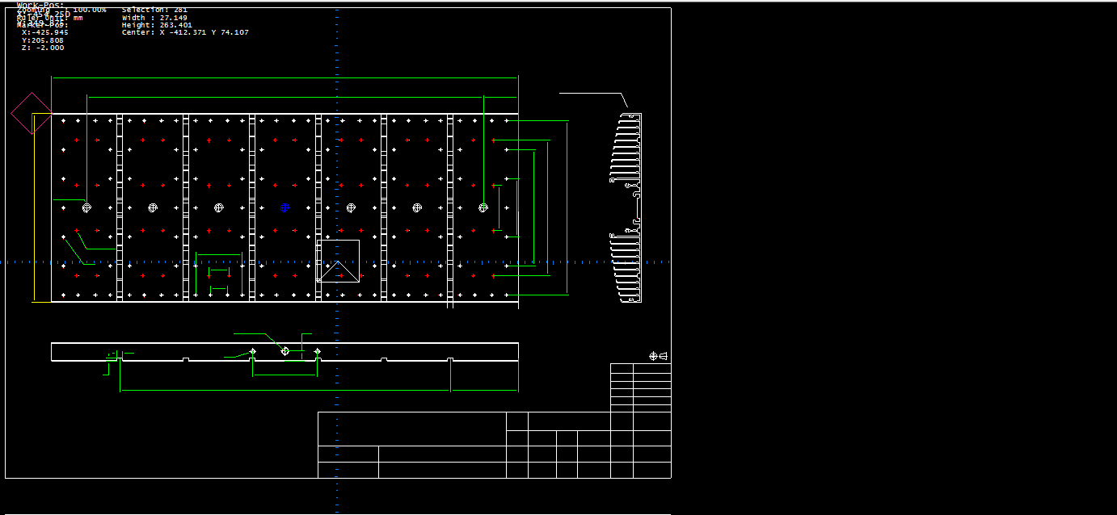
Task: Select the square with triangle symbol on the plate
Action: tap(338, 261)
